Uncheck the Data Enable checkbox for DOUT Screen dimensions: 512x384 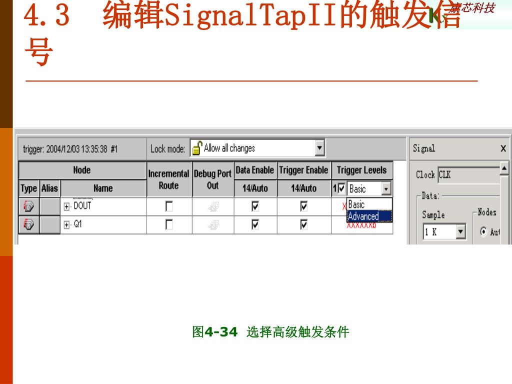[x=255, y=206]
